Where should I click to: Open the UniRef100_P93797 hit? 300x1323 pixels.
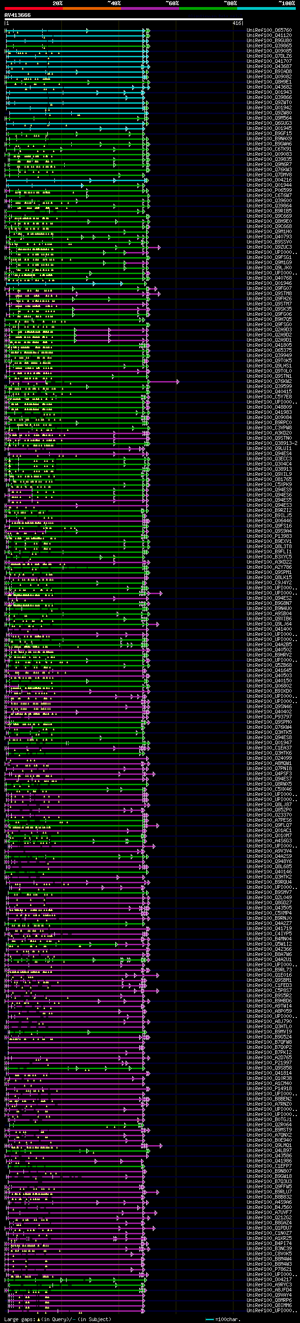[x=269, y=717]
